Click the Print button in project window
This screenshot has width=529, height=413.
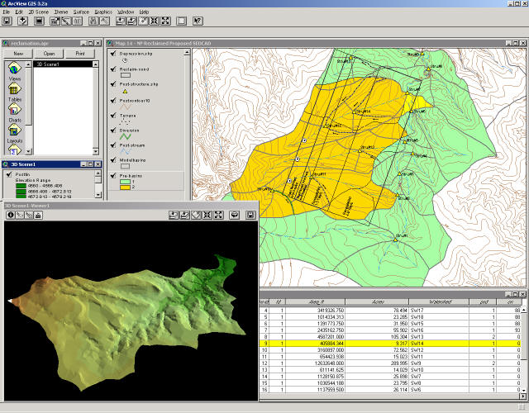coord(79,53)
